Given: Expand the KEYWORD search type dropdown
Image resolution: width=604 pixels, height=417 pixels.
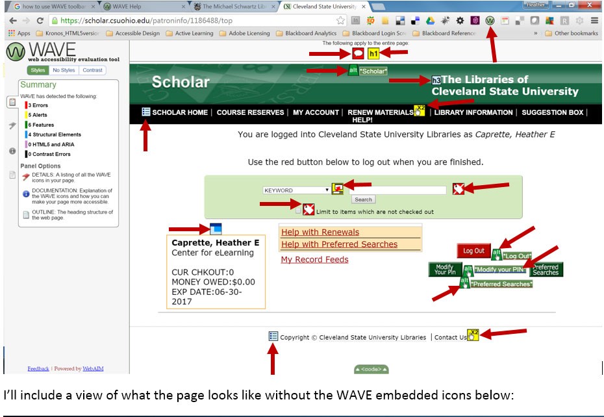Looking at the screenshot, I should (x=296, y=190).
